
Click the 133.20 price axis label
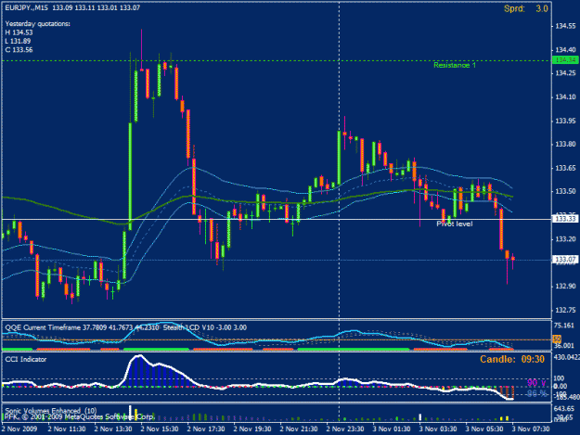pos(565,239)
